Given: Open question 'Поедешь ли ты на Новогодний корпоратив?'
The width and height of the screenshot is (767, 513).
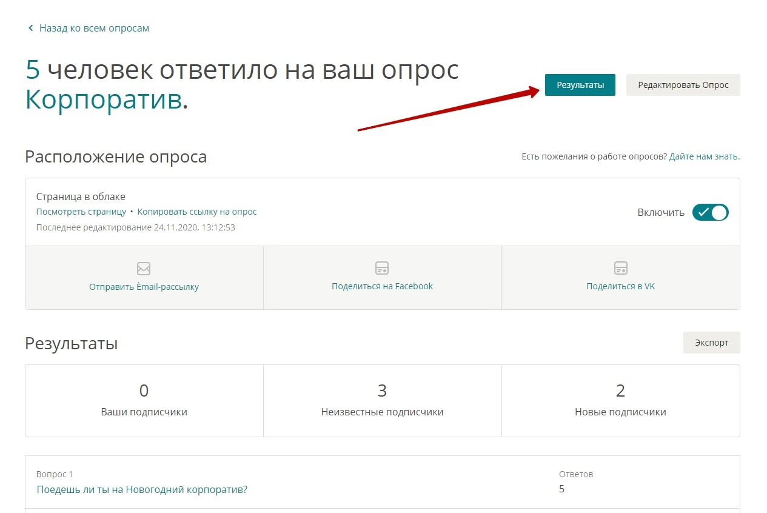Looking at the screenshot, I should [142, 489].
